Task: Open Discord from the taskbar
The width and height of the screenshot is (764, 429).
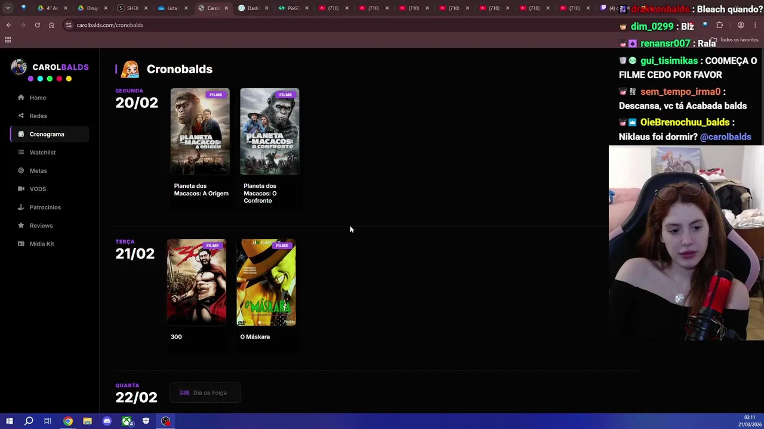Action: pyautogui.click(x=107, y=421)
